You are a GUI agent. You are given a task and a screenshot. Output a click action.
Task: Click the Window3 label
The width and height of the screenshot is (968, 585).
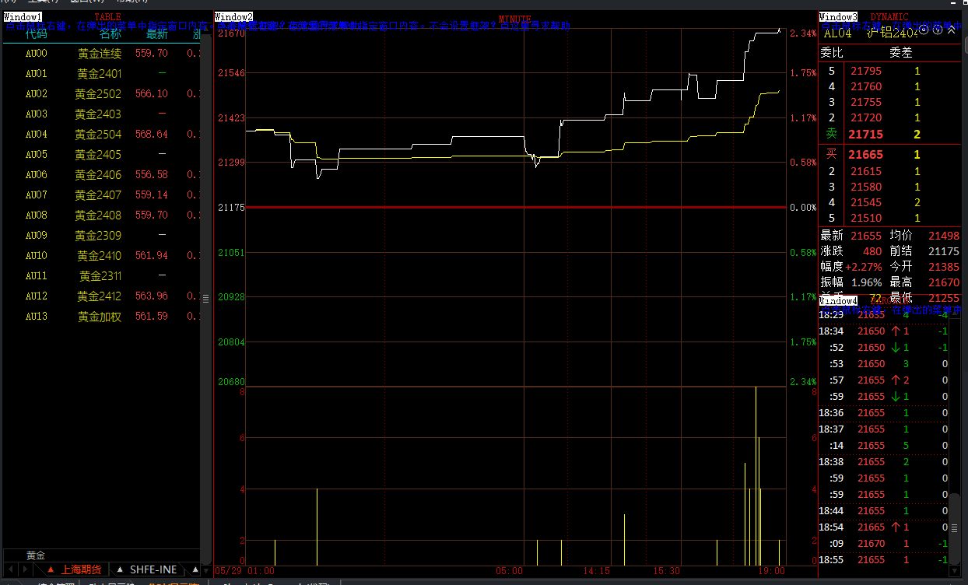838,16
